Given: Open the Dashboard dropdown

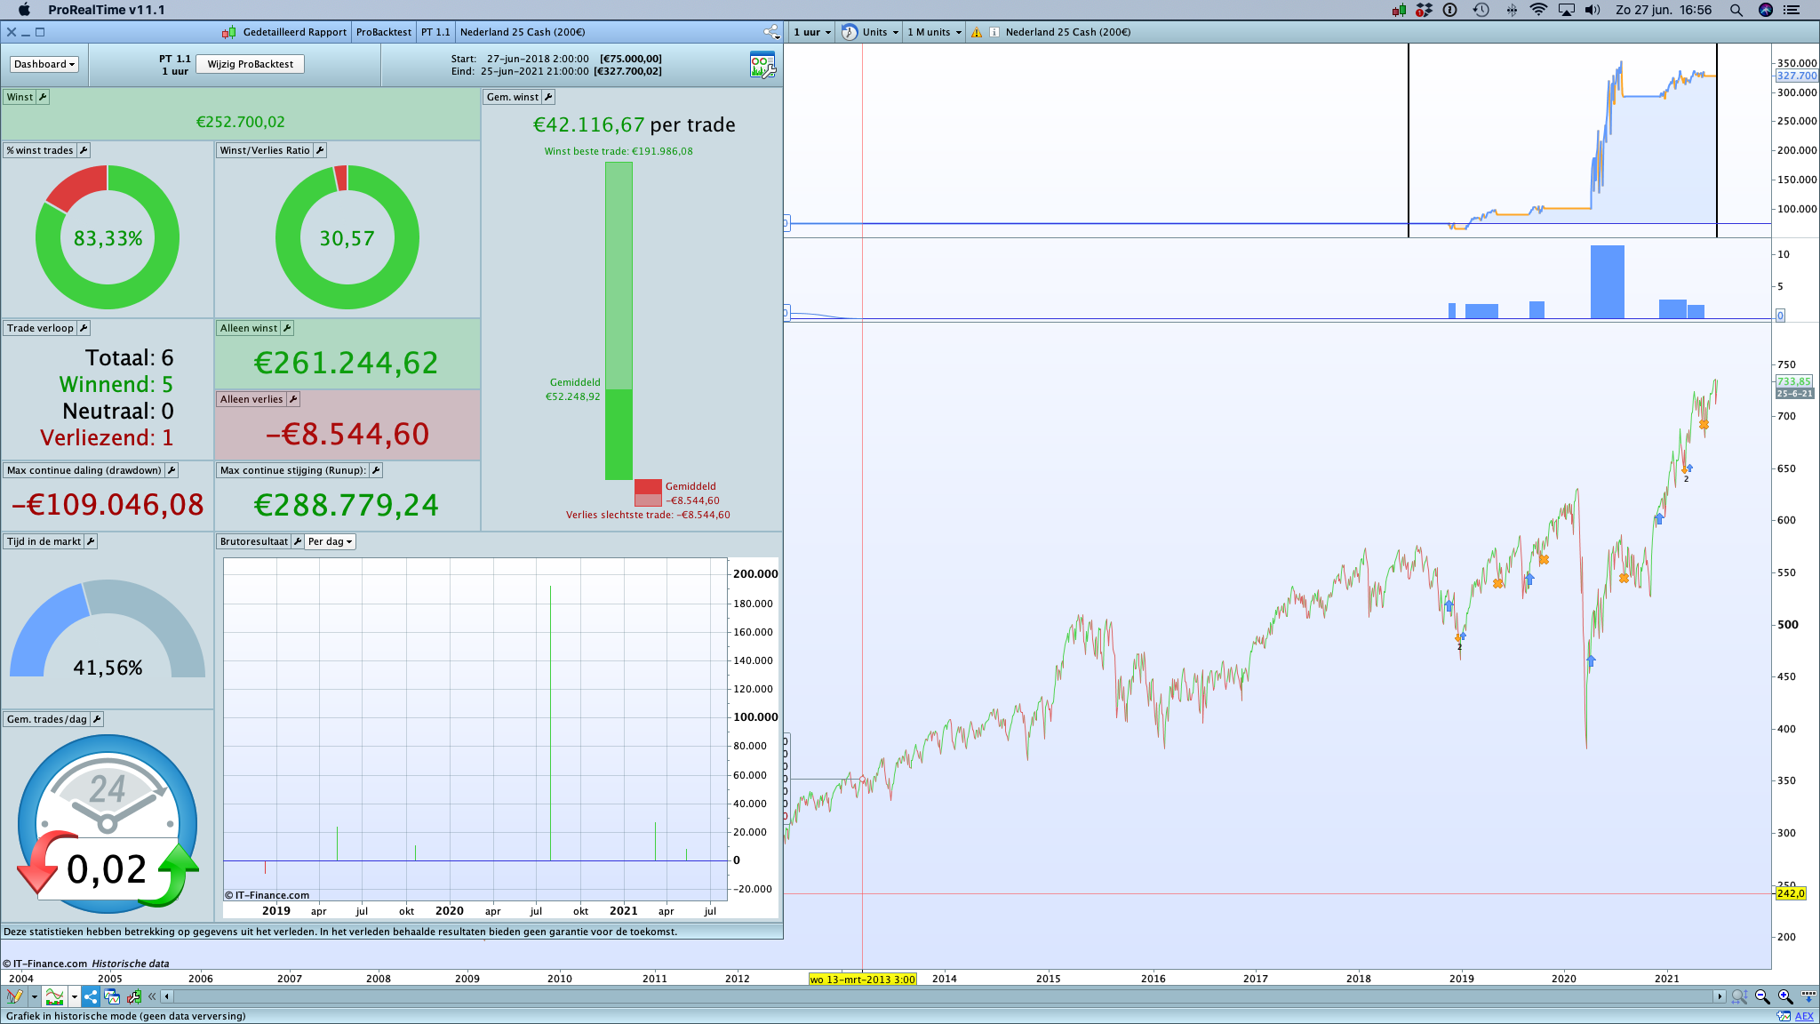Looking at the screenshot, I should point(44,64).
